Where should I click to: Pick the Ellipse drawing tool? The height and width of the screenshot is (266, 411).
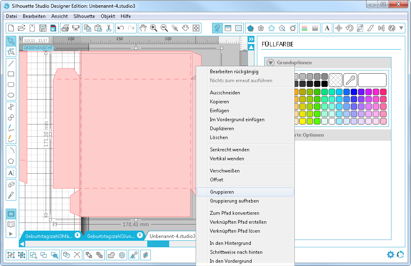[11, 96]
